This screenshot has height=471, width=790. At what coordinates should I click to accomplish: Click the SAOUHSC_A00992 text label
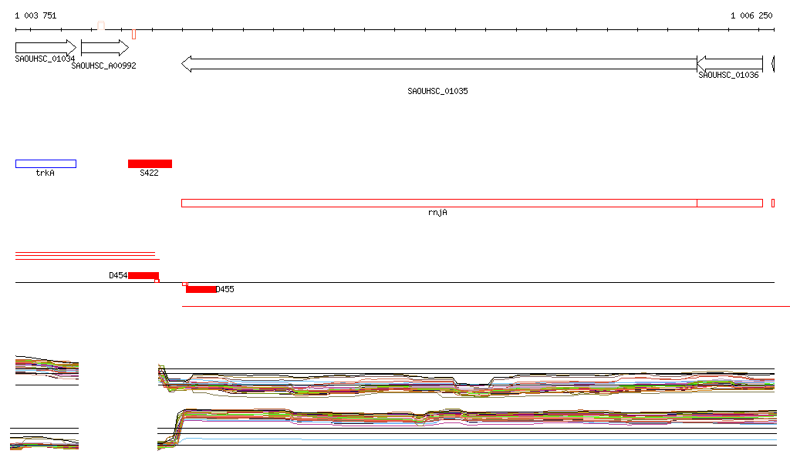(104, 66)
